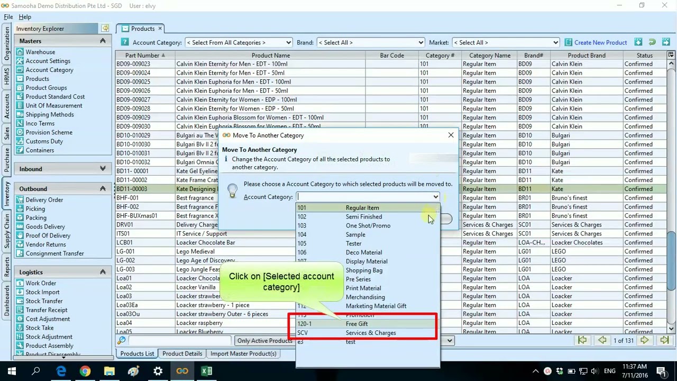Choose Services & Charges category
Viewport: 677px width, 381px height.
point(367,333)
